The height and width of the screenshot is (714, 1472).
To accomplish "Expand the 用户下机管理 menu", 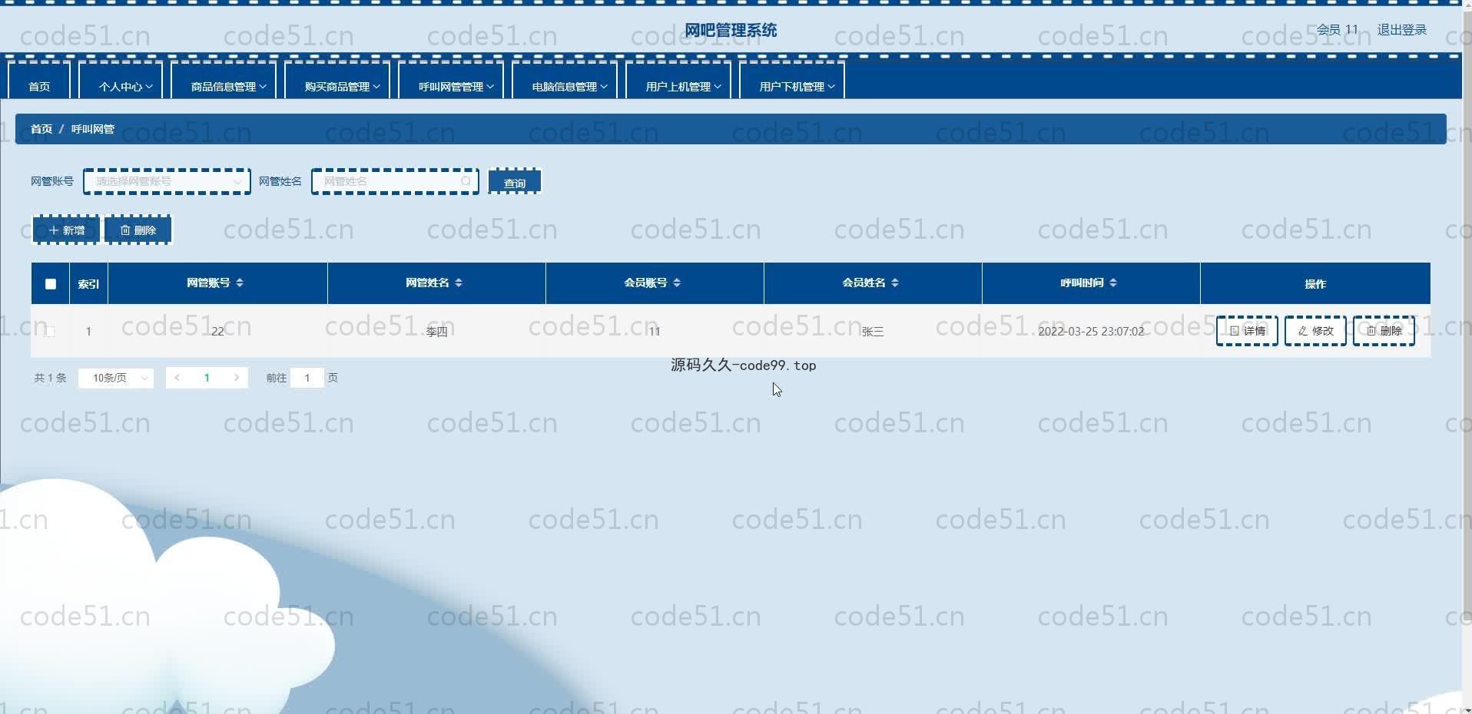I will 792,81.
